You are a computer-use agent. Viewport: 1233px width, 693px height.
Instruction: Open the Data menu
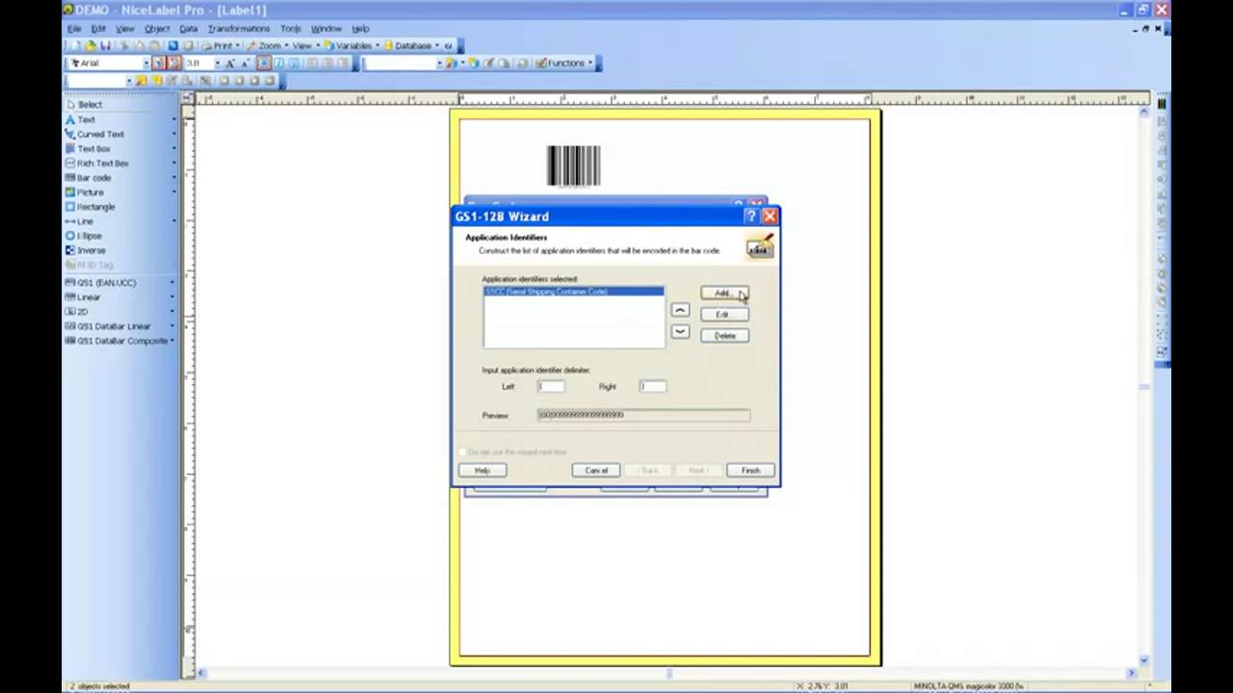(x=188, y=29)
